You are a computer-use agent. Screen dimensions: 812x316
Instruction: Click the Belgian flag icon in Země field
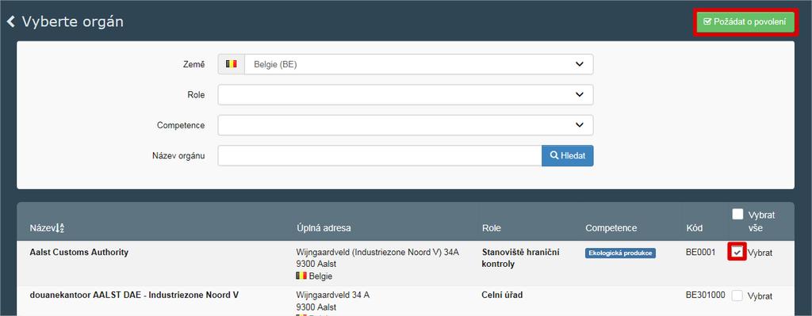click(232, 64)
